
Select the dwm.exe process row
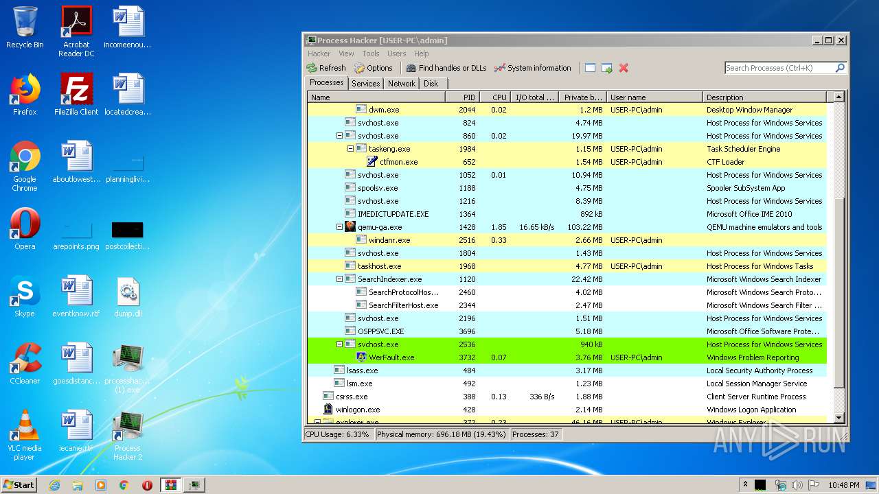[x=567, y=110]
